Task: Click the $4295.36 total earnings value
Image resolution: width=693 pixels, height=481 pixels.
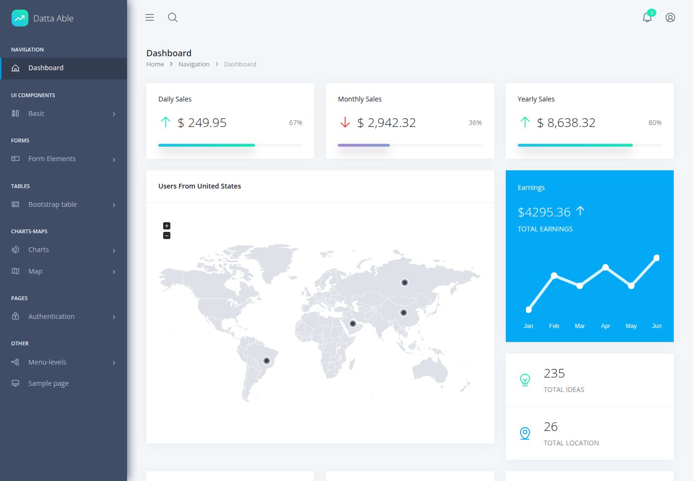Action: click(x=544, y=212)
